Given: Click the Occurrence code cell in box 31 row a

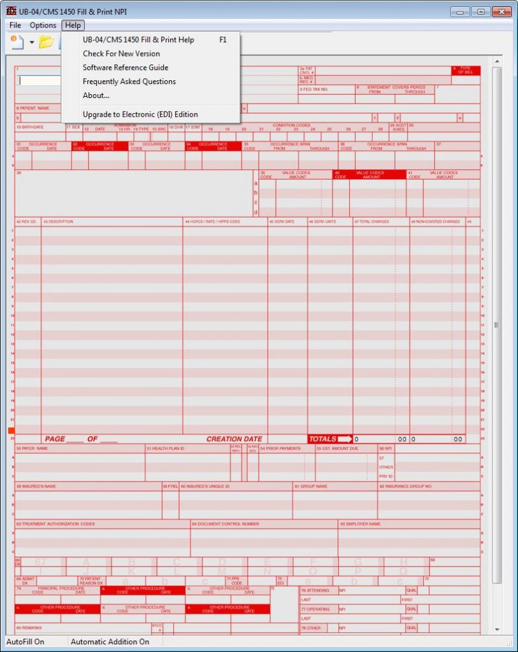Looking at the screenshot, I should click(x=24, y=155).
